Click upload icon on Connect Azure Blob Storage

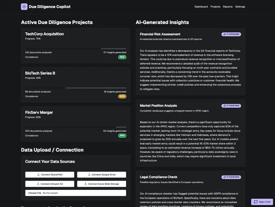pos(86,184)
